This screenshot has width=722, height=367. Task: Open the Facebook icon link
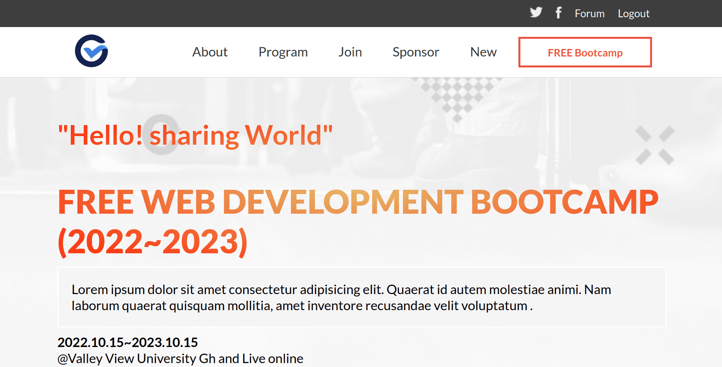[x=558, y=13]
